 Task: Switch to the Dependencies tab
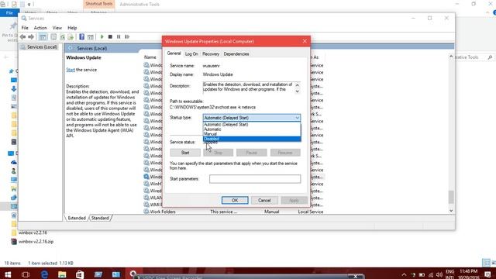coord(236,54)
